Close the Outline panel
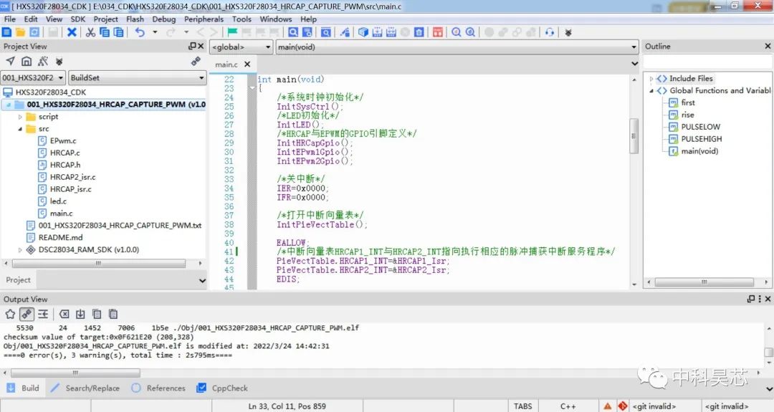 [x=768, y=46]
